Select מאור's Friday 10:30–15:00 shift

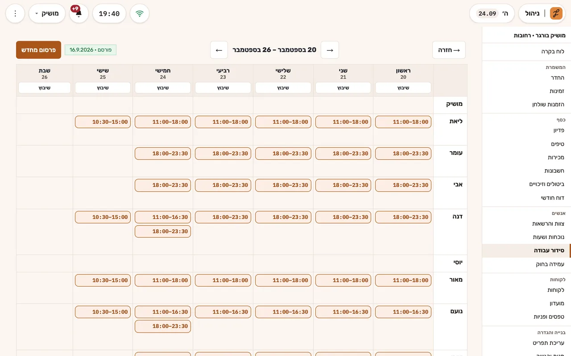(103, 280)
